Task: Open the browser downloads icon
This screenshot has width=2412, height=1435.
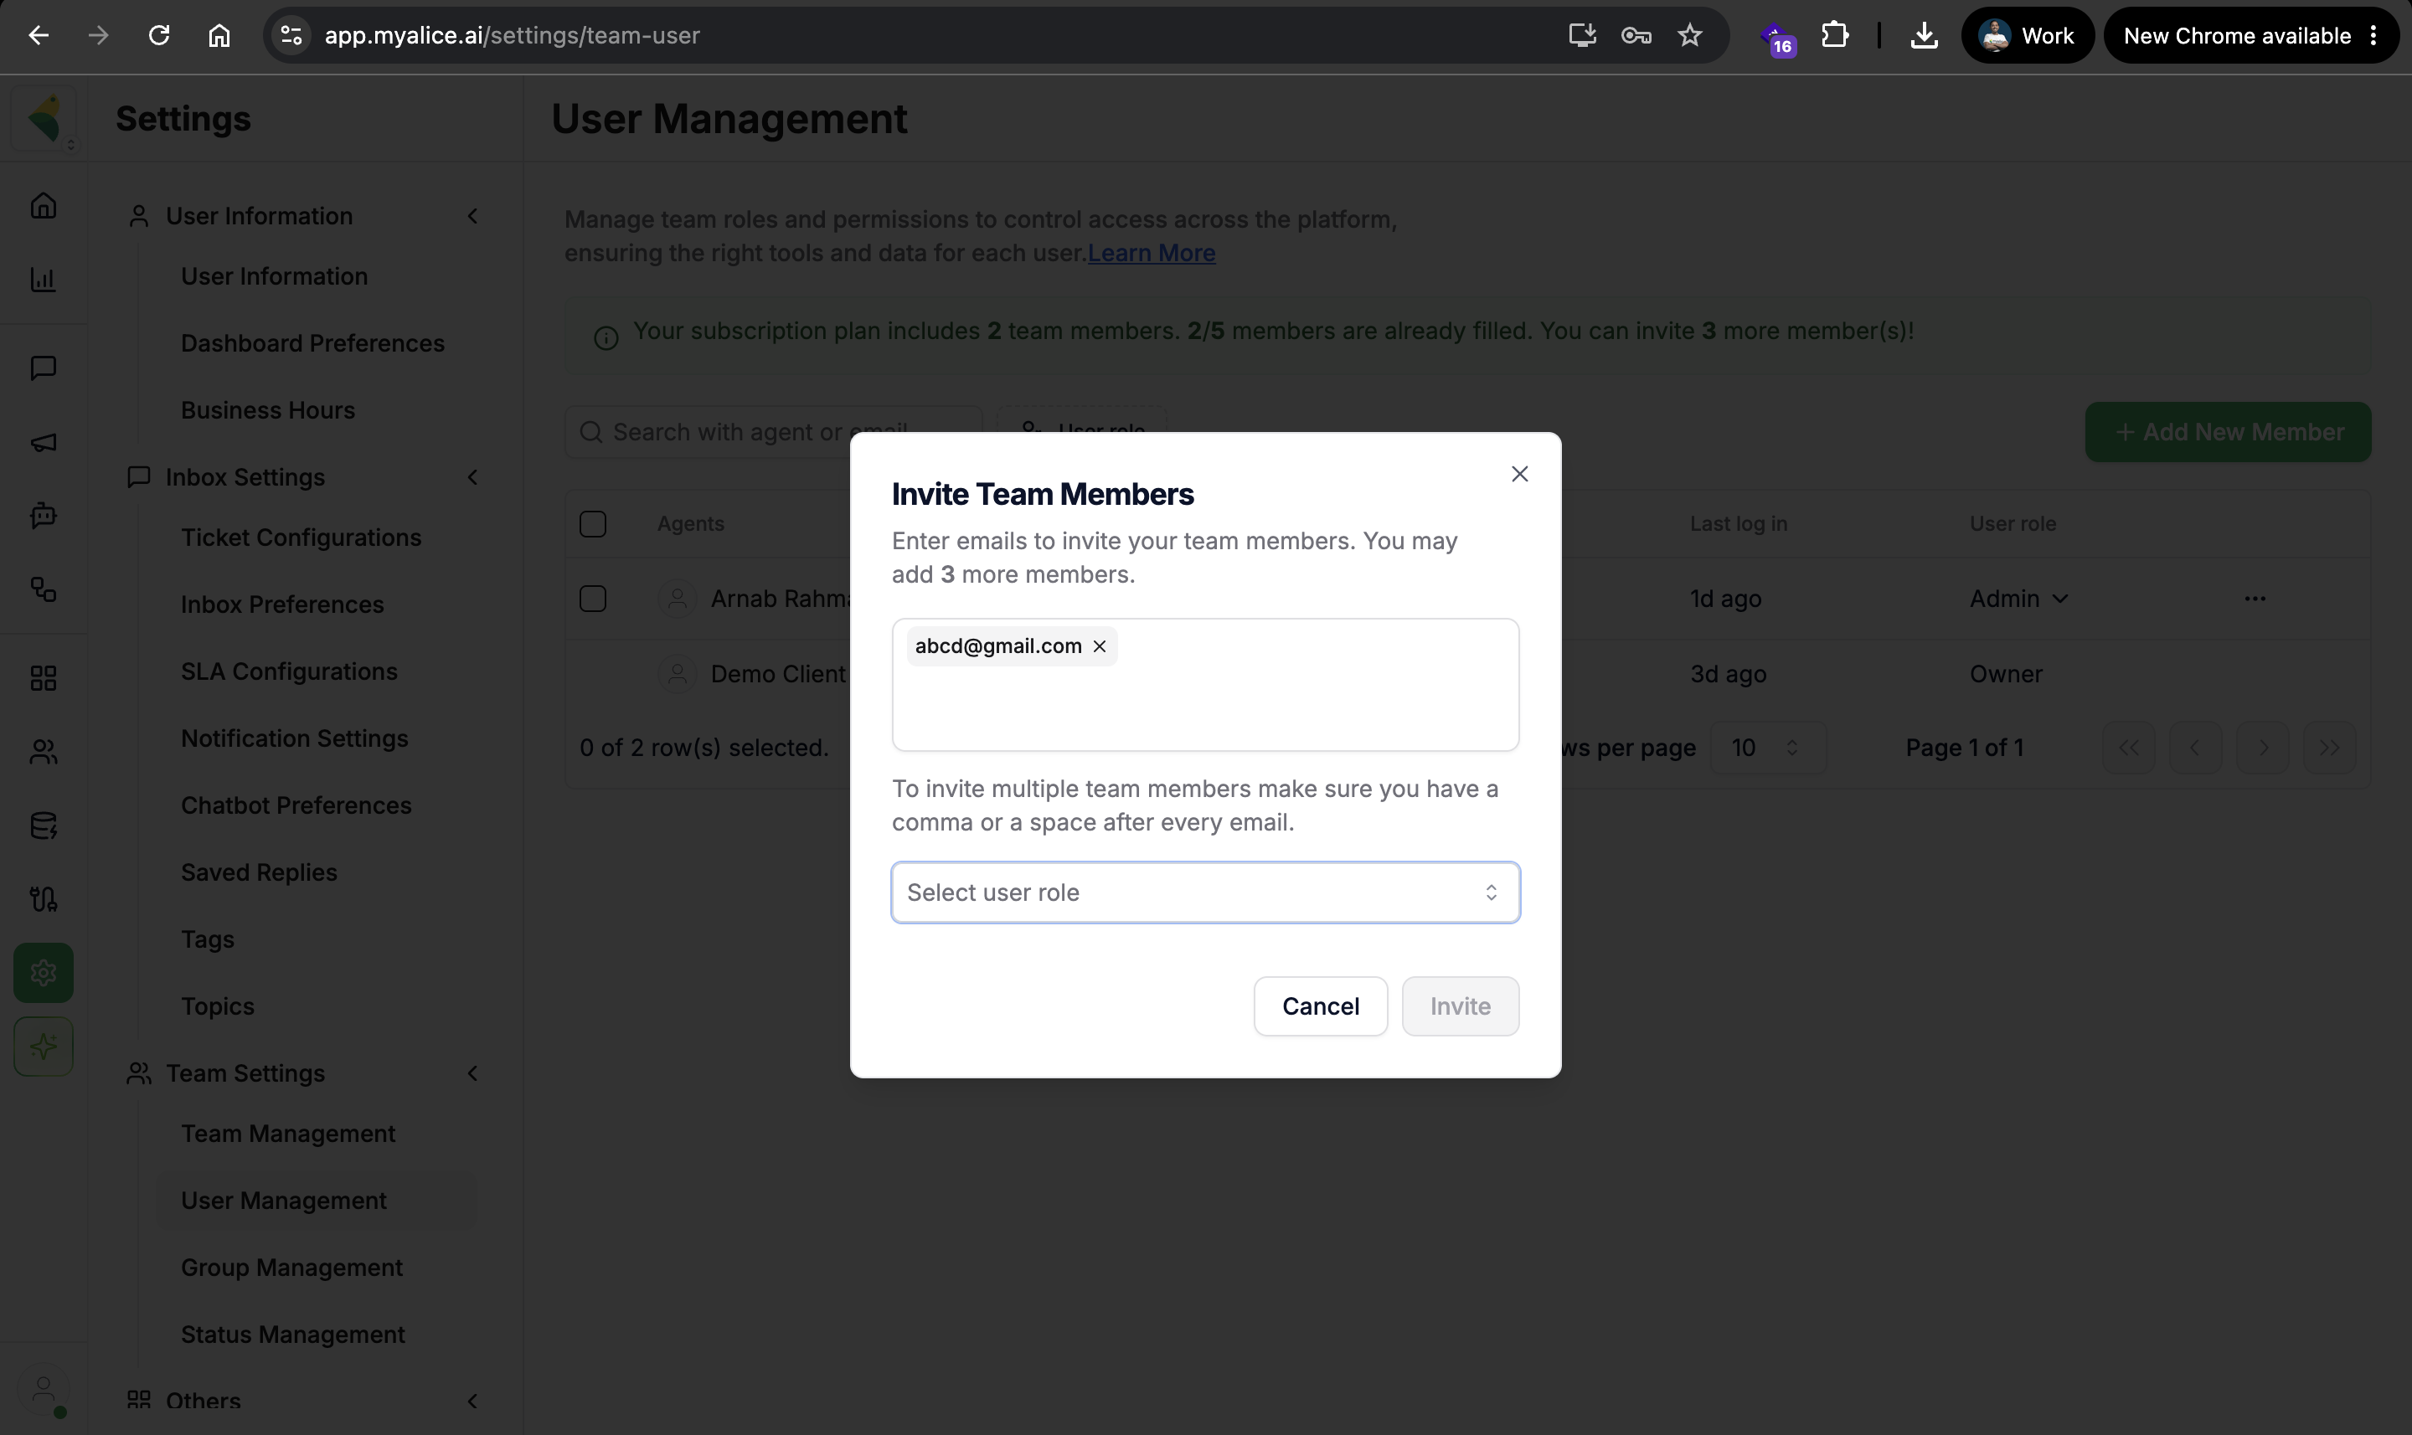Action: [x=1924, y=36]
